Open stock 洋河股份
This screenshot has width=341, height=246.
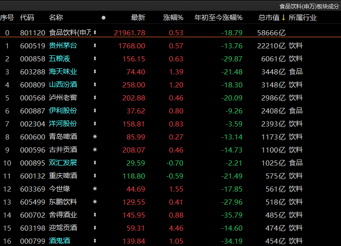click(x=63, y=124)
